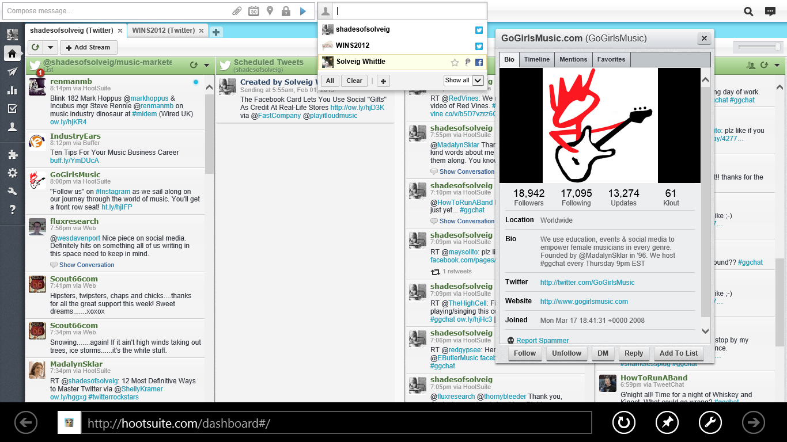Open Settings gear icon in sidebar

pos(12,173)
